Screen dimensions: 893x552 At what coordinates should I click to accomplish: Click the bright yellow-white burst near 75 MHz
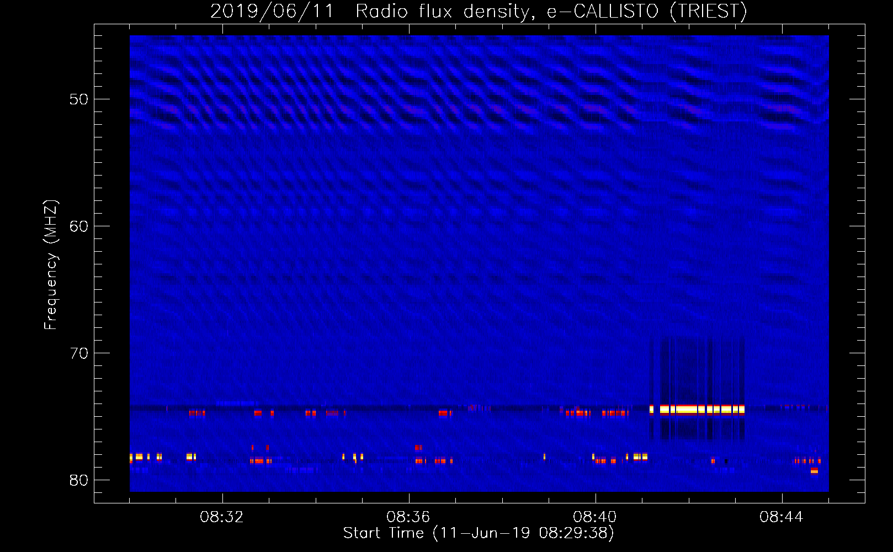pos(697,410)
